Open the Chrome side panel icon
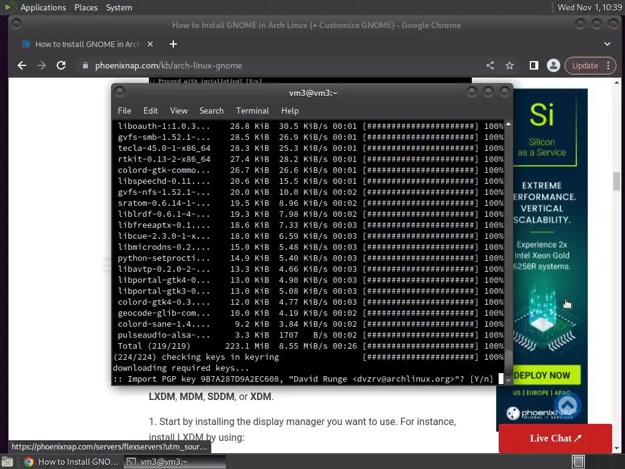Viewport: 625px width, 469px height. point(533,65)
